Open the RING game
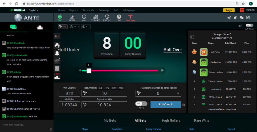The image size is (257, 132). [x=84, y=18]
